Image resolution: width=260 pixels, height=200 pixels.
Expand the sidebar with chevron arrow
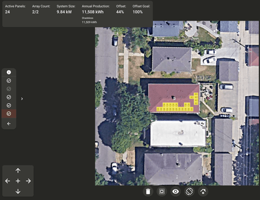(x=22, y=99)
